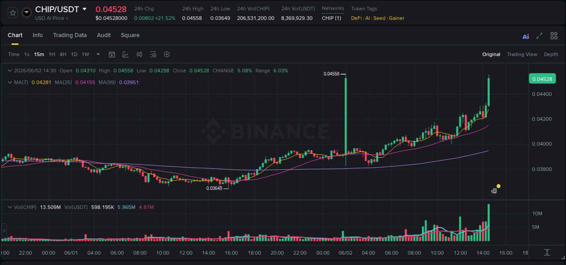
Task: Click the MA(25) value 0.04155
Action: click(x=85, y=82)
